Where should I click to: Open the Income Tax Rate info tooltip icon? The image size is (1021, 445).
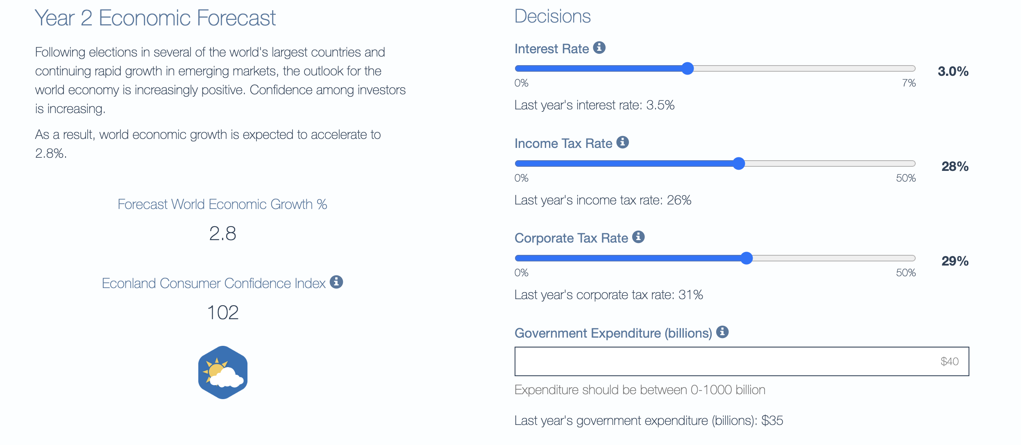[623, 143]
